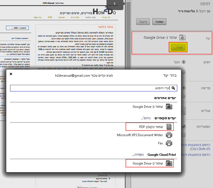The height and width of the screenshot is (188, 213).
Task: Choose Save to Google Drive under Cloud Print
Action: (148, 163)
